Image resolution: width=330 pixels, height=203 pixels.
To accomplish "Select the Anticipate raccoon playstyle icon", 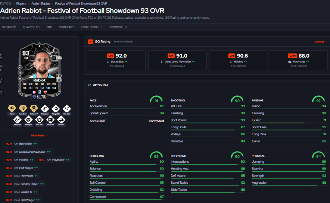I will [x=28, y=120].
